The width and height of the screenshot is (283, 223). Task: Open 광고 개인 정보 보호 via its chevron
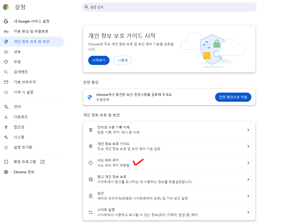pos(248,179)
